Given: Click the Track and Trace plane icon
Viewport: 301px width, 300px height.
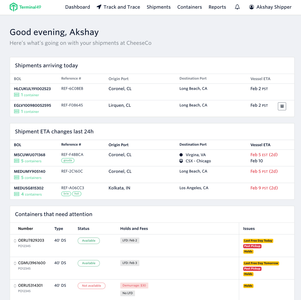Looking at the screenshot, I should [99, 7].
